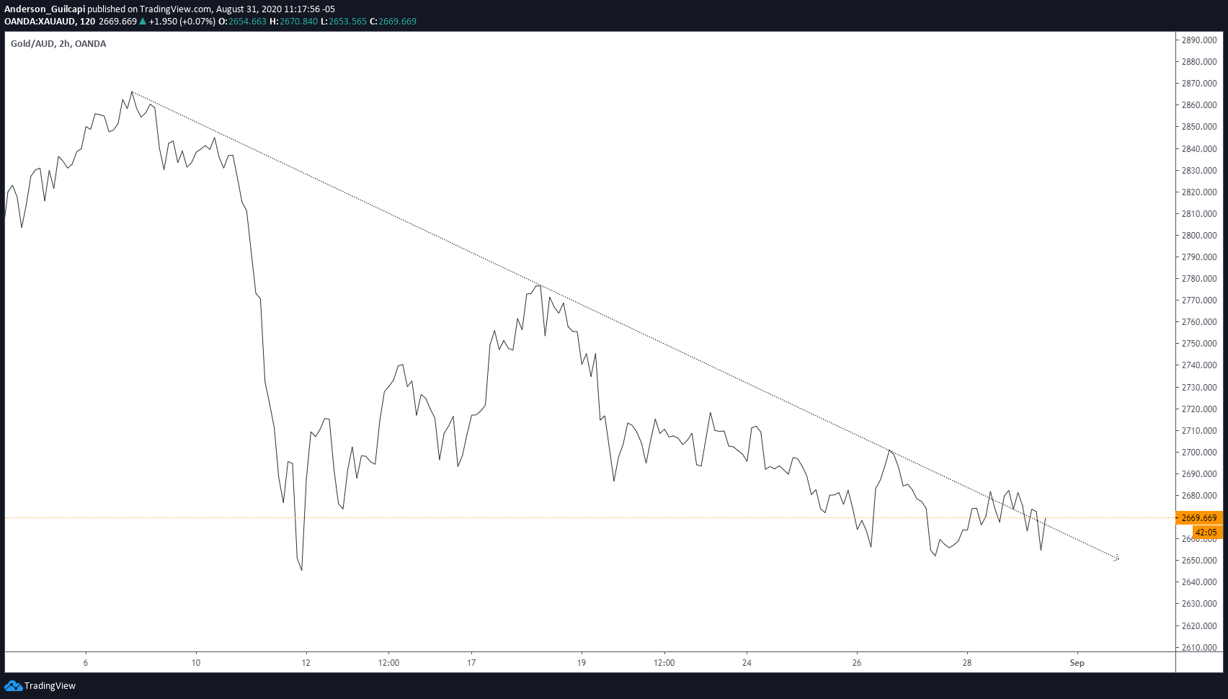The height and width of the screenshot is (699, 1228).
Task: Click the 2890.000 price axis label
Action: 1199,40
